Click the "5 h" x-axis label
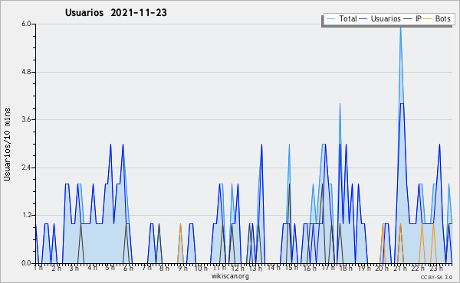The width and height of the screenshot is (460, 283). tap(110, 268)
